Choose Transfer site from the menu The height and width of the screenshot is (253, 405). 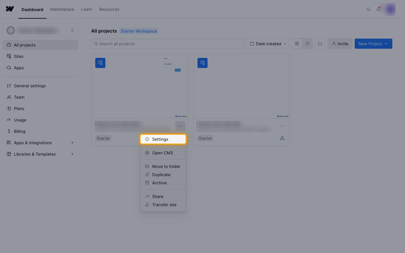tap(163, 205)
